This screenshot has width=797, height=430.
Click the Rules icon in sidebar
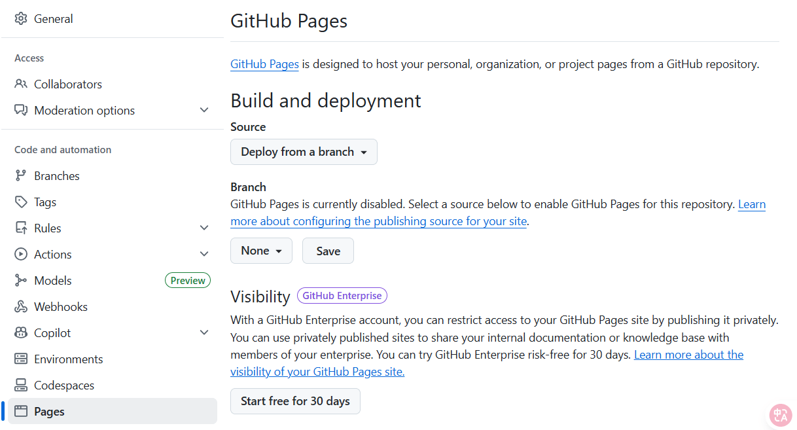21,228
